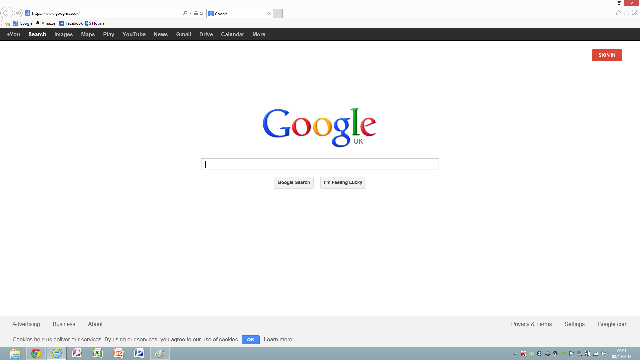The image size is (640, 360).
Task: Click the Internet Explorer taskbar icon
Action: click(x=57, y=353)
